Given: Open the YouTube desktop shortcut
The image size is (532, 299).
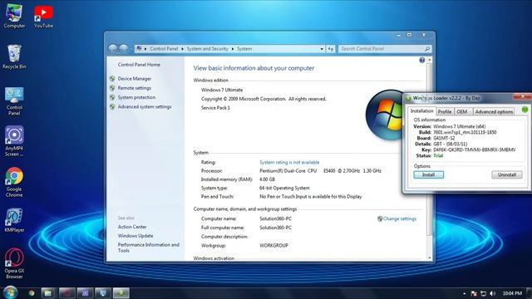Looking at the screenshot, I should click(43, 16).
